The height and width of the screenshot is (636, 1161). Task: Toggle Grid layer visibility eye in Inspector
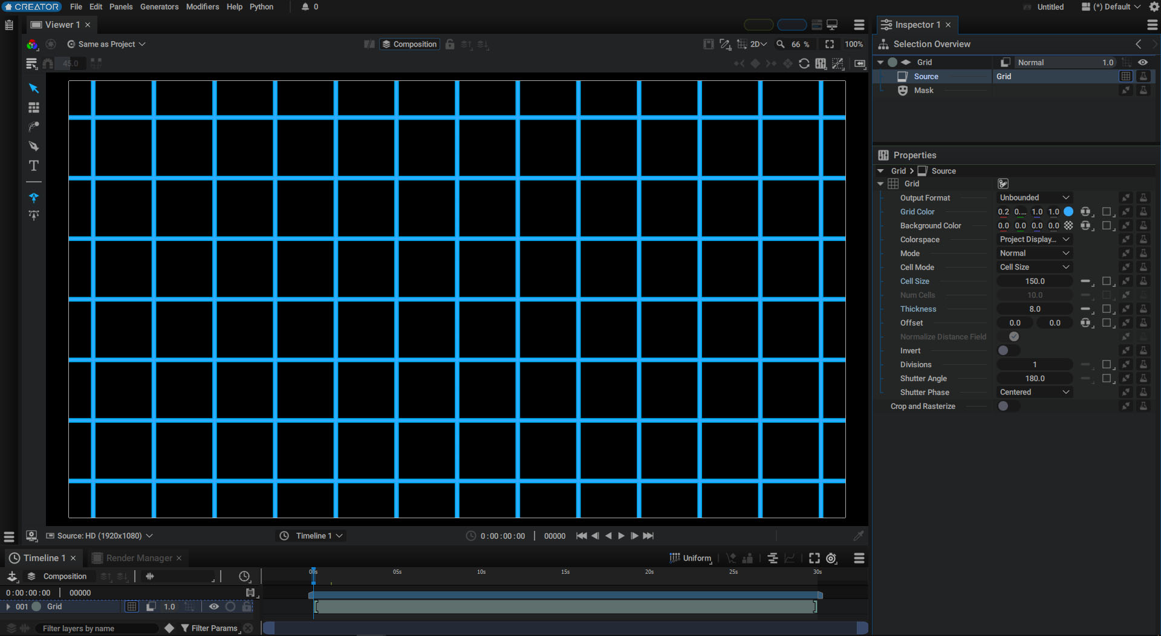click(1143, 62)
